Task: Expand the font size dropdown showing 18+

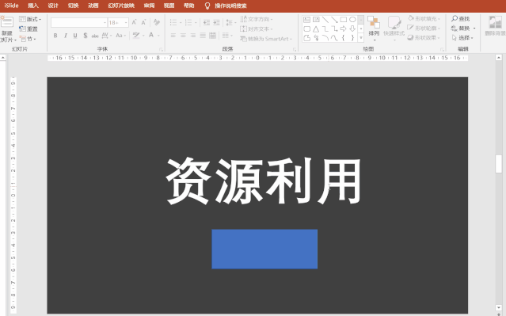Action: coord(126,22)
